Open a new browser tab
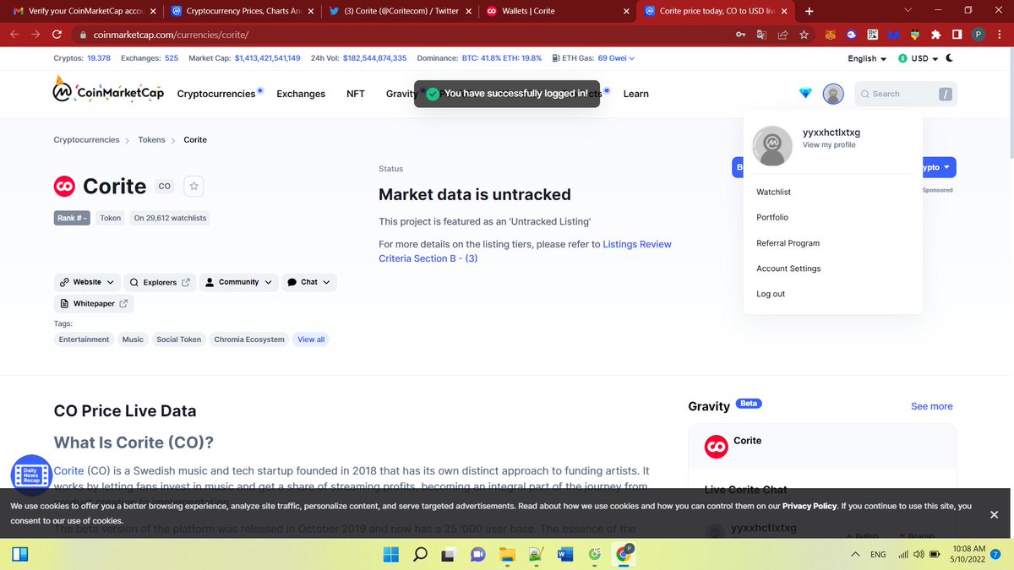The image size is (1014, 570). tap(810, 11)
